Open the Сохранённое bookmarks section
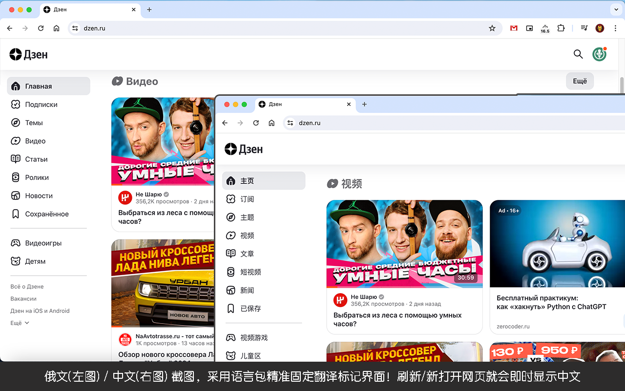Viewport: 625px width, 391px height. (47, 214)
